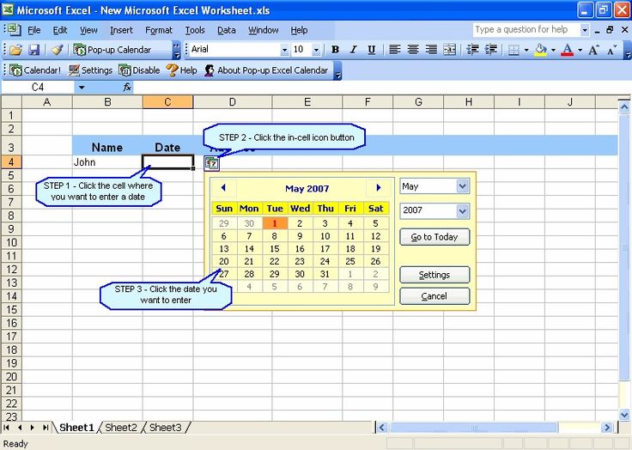Open the View menu
The image size is (632, 450).
[x=88, y=30]
